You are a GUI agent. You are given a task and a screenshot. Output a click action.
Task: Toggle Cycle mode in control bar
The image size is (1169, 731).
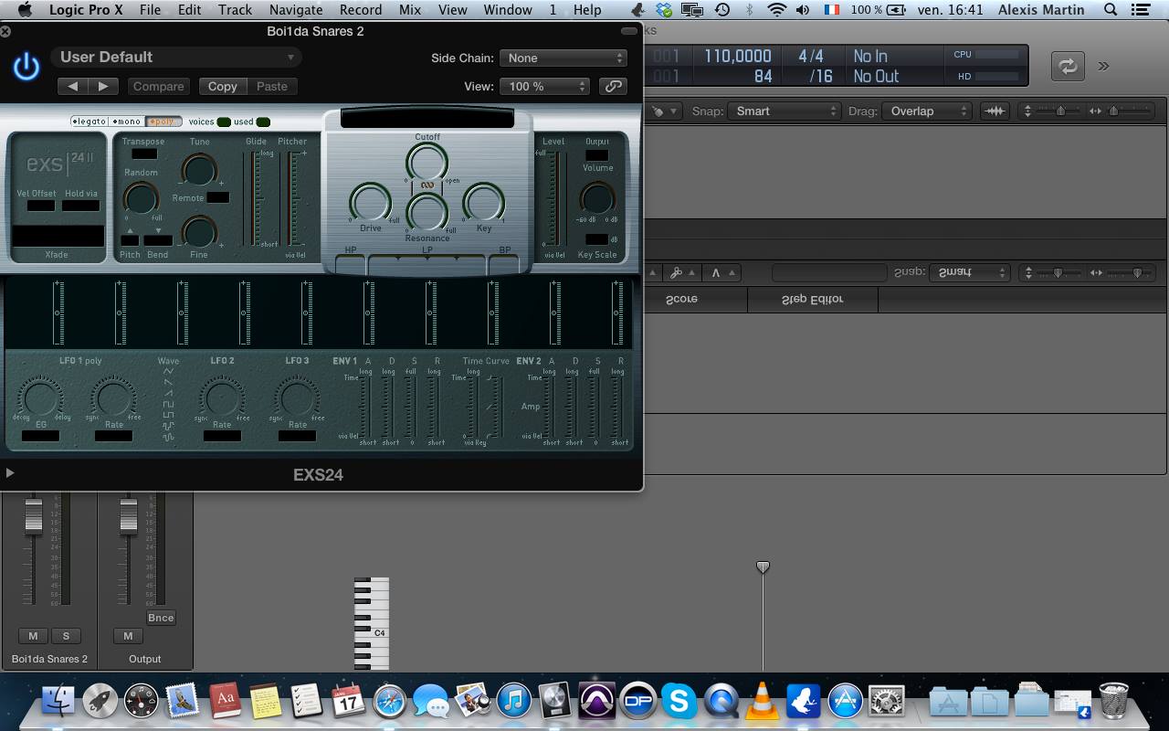tap(1068, 66)
